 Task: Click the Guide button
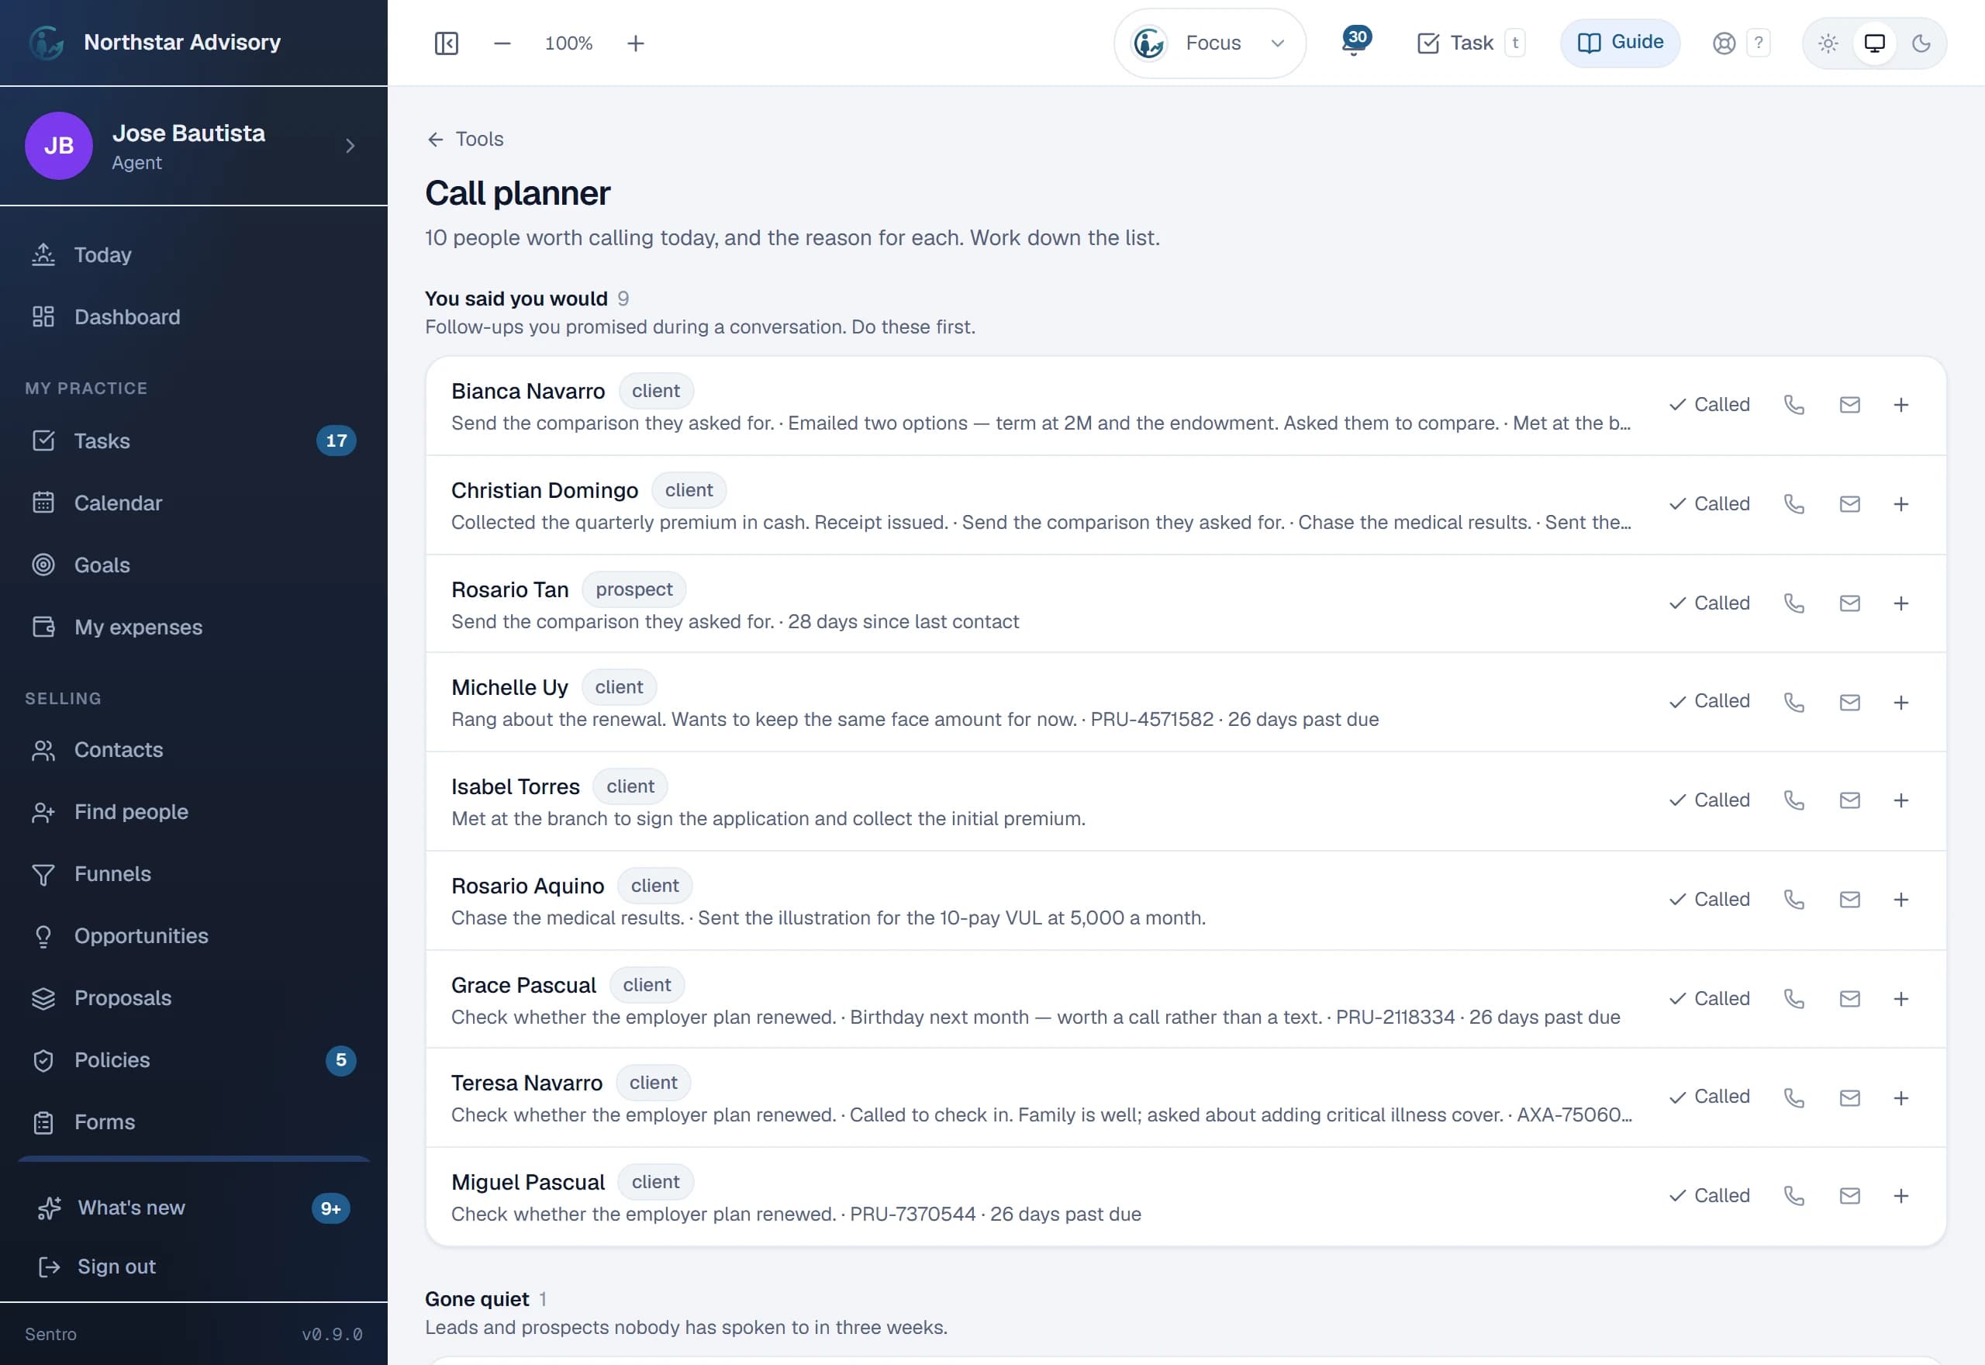1620,43
